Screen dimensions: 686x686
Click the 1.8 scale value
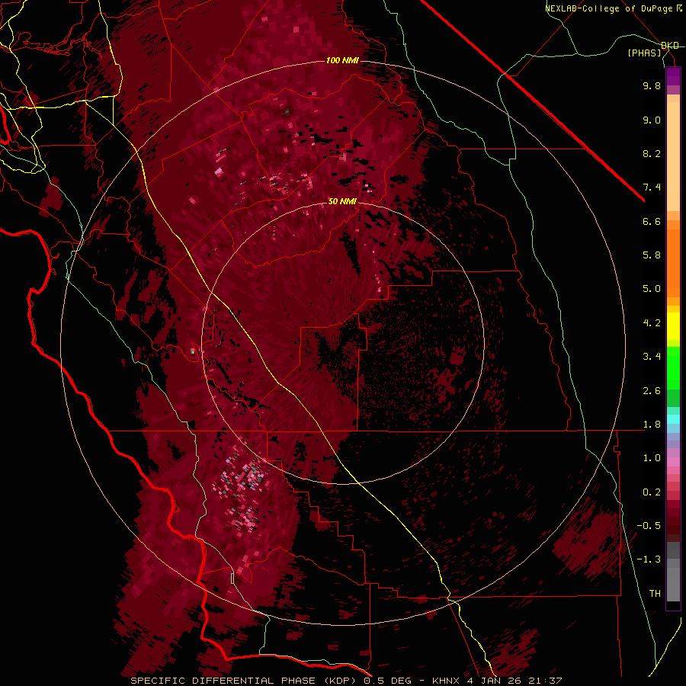(652, 425)
